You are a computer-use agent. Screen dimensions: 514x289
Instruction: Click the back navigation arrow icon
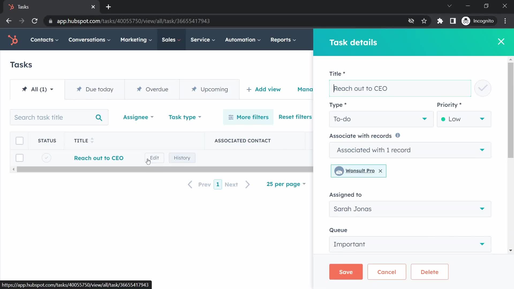9,21
